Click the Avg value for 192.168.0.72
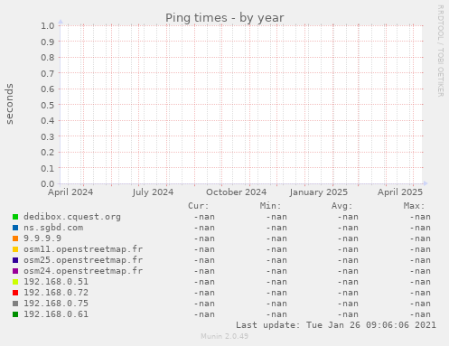The height and width of the screenshot is (346, 449). pos(348,293)
